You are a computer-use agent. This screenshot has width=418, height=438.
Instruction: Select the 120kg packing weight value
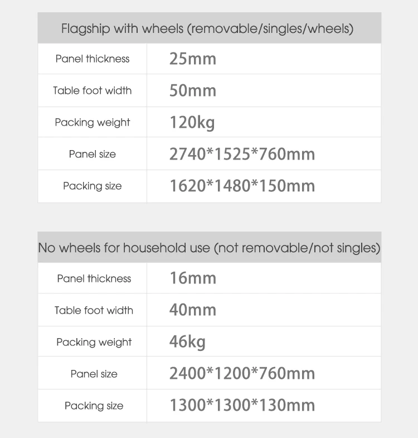coord(192,122)
